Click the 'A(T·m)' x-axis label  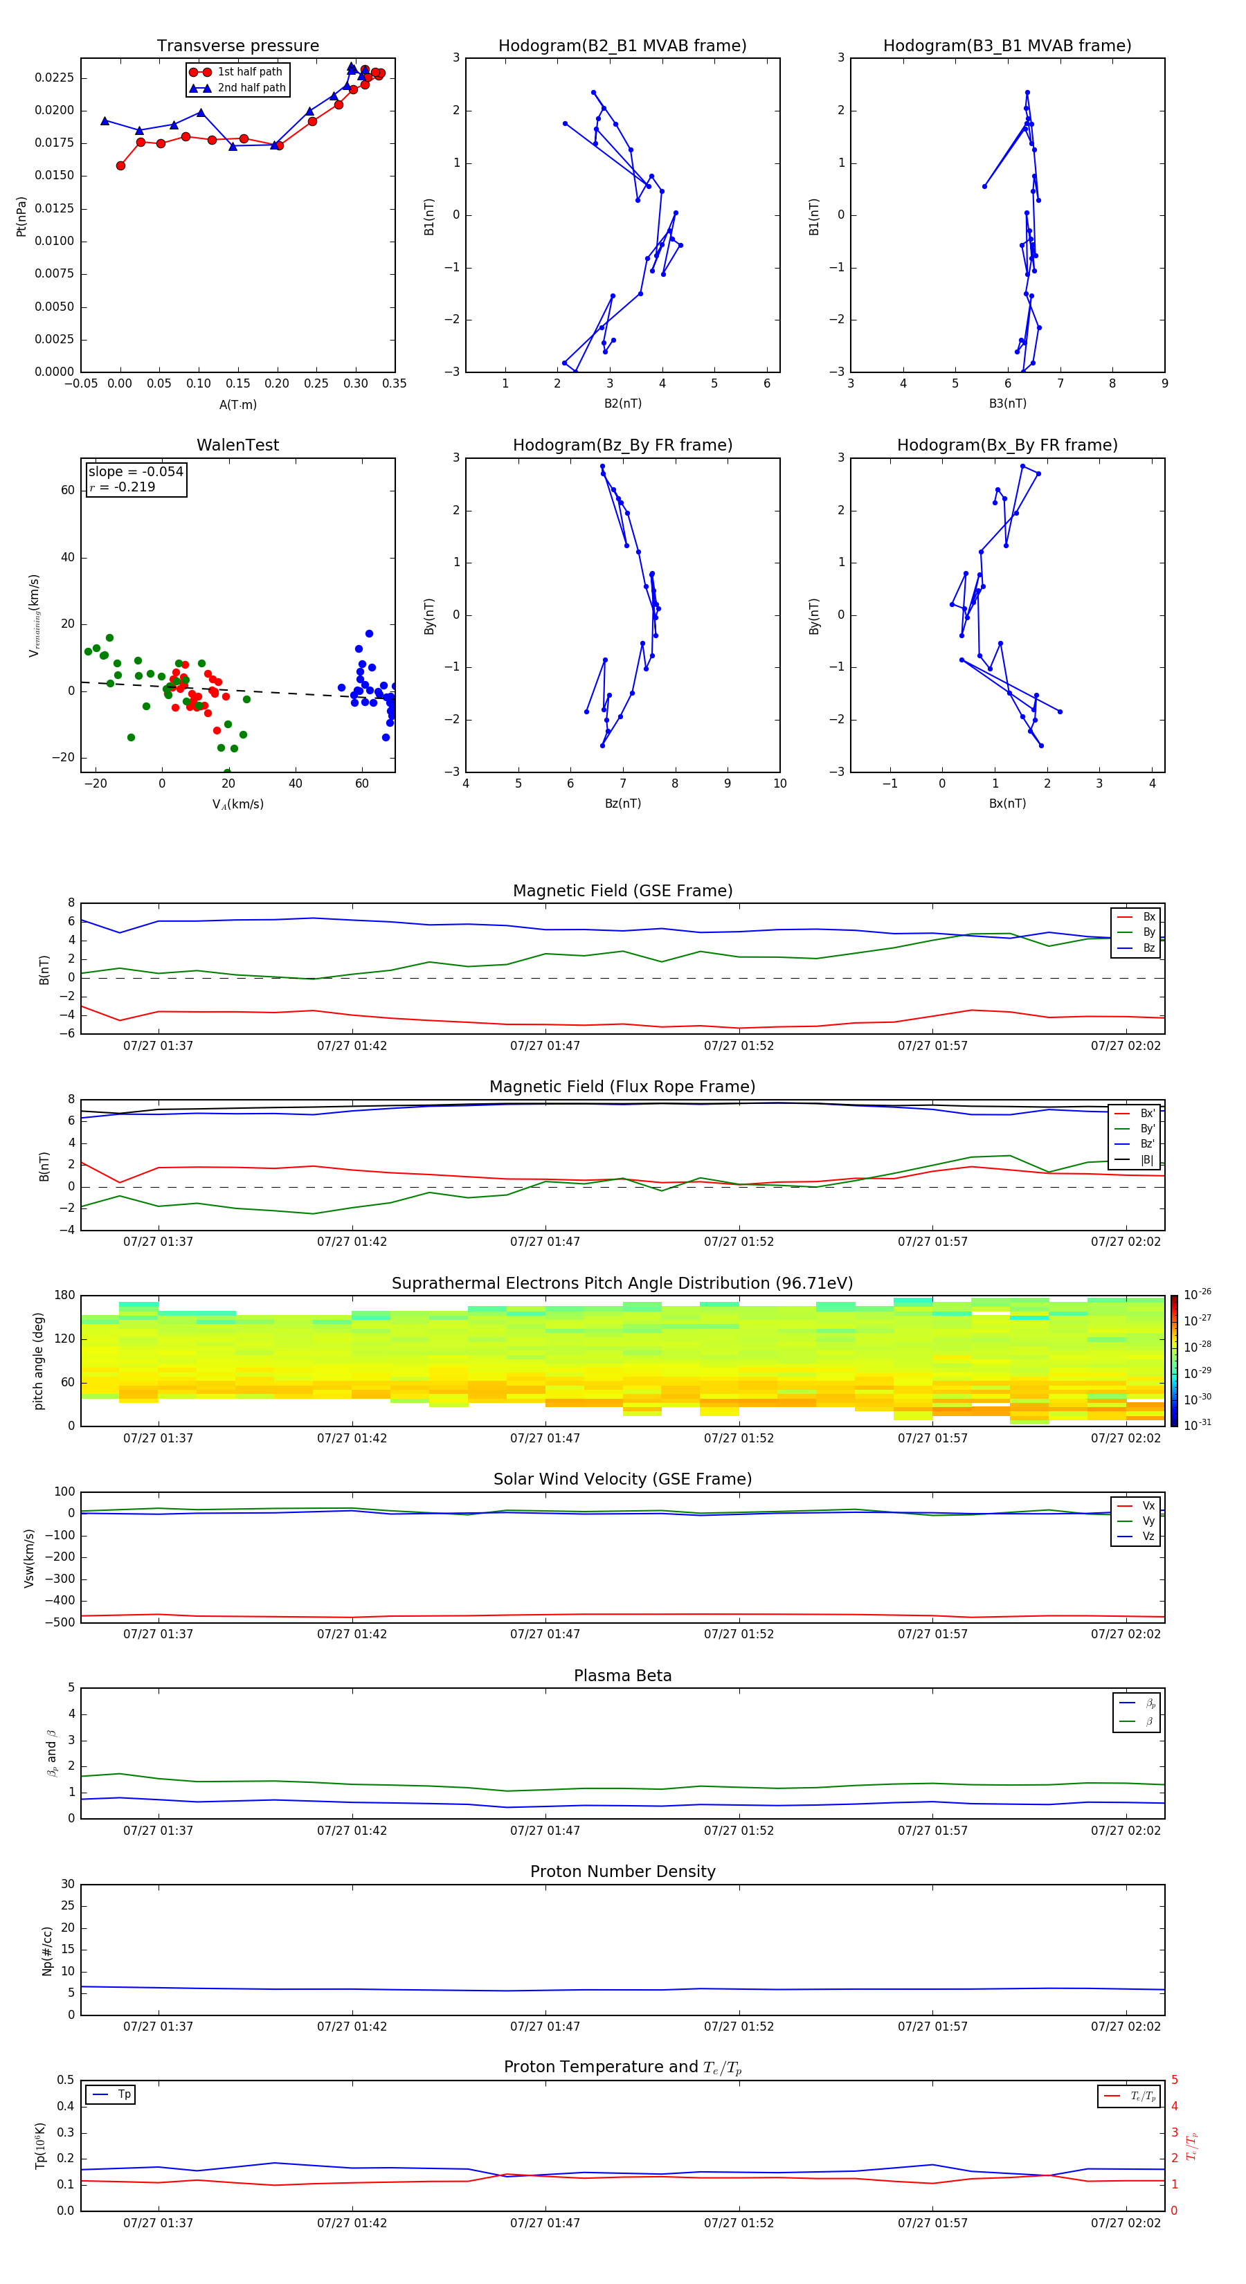[237, 405]
